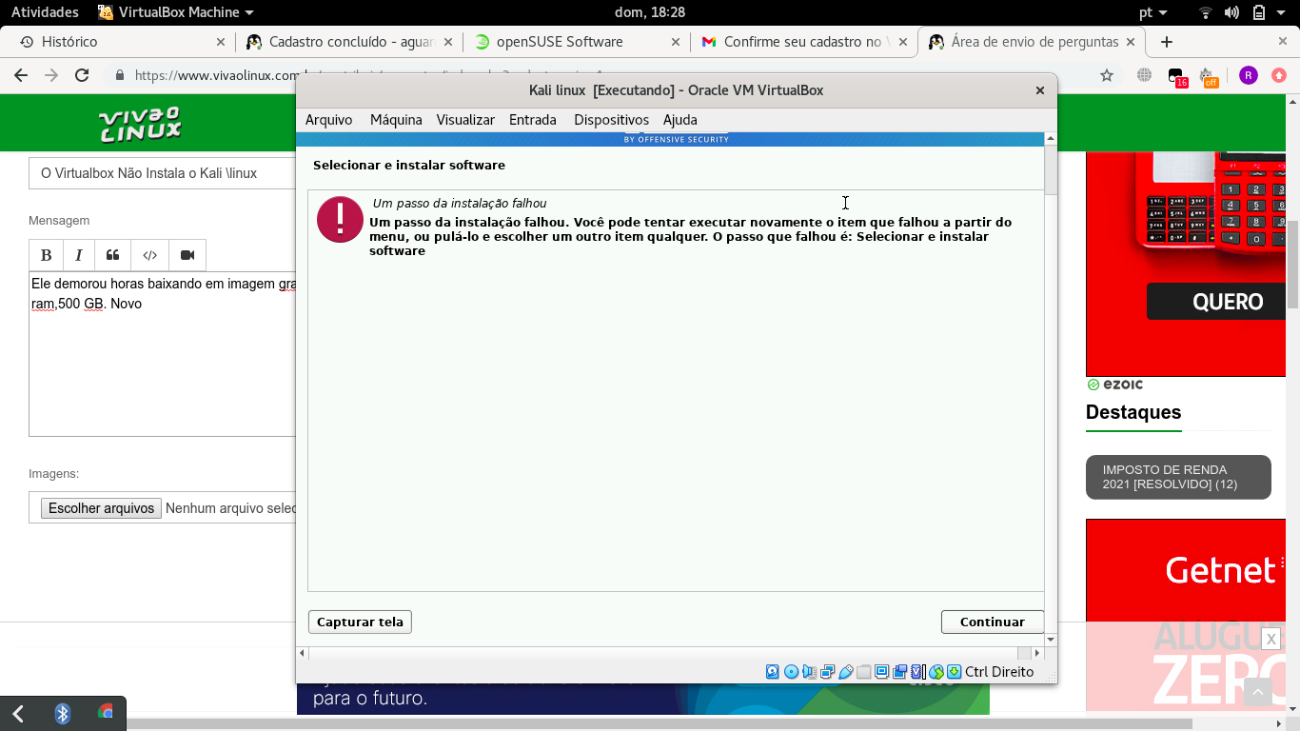Go forward in Chrome browser
1300x731 pixels.
51,75
